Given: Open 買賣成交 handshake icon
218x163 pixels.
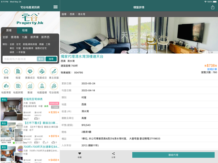Looking at the screenshot, I should (30, 71).
